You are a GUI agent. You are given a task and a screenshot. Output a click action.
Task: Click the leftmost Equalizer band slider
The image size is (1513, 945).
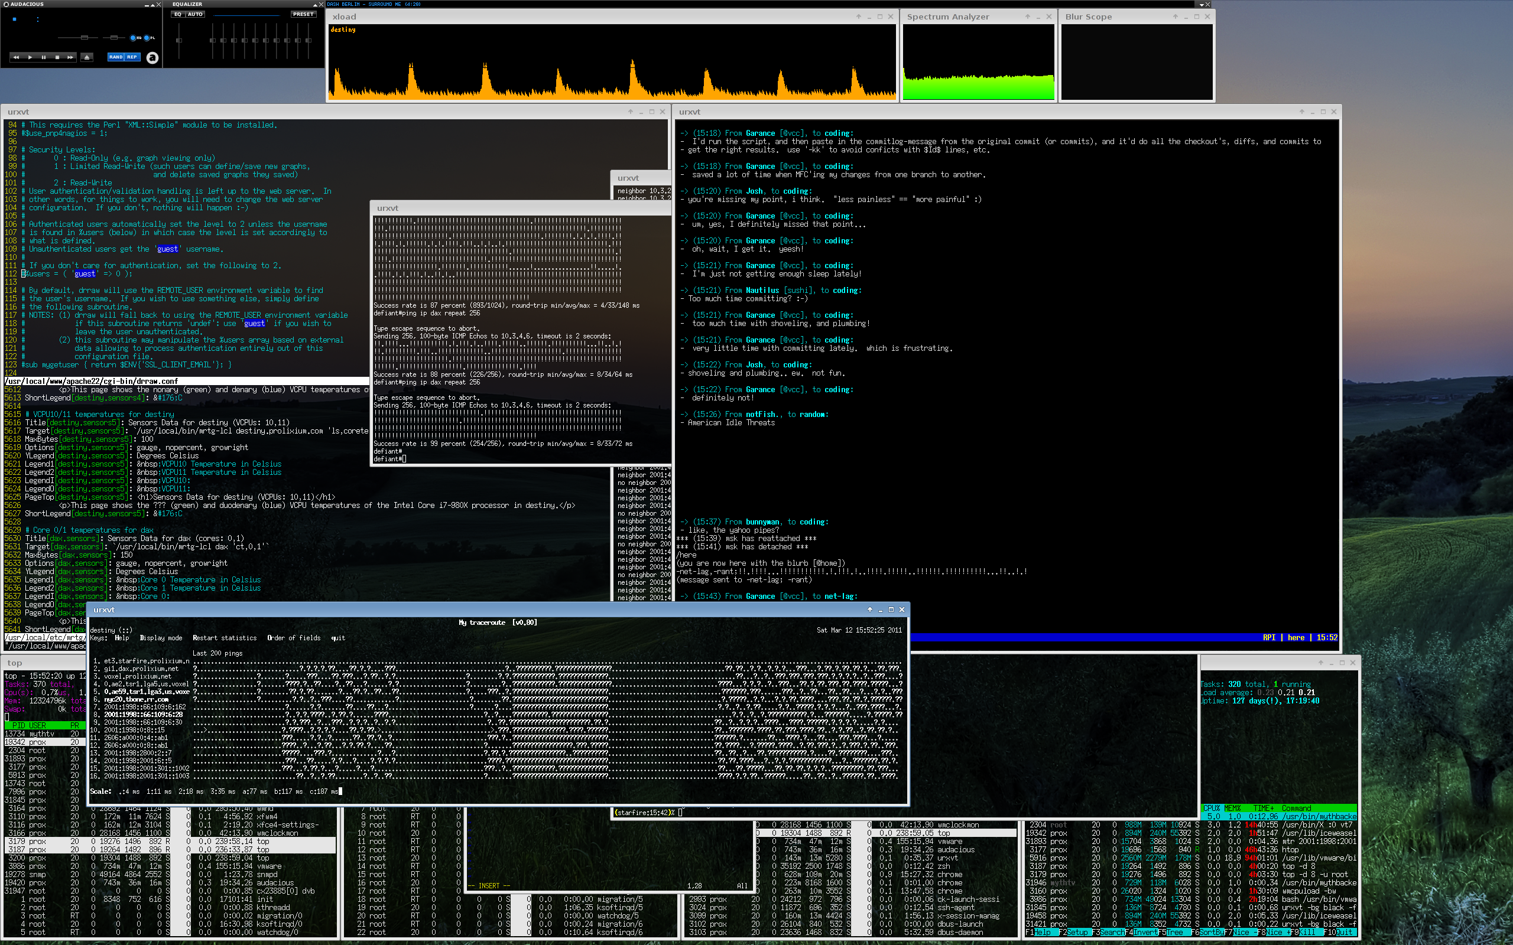click(213, 41)
